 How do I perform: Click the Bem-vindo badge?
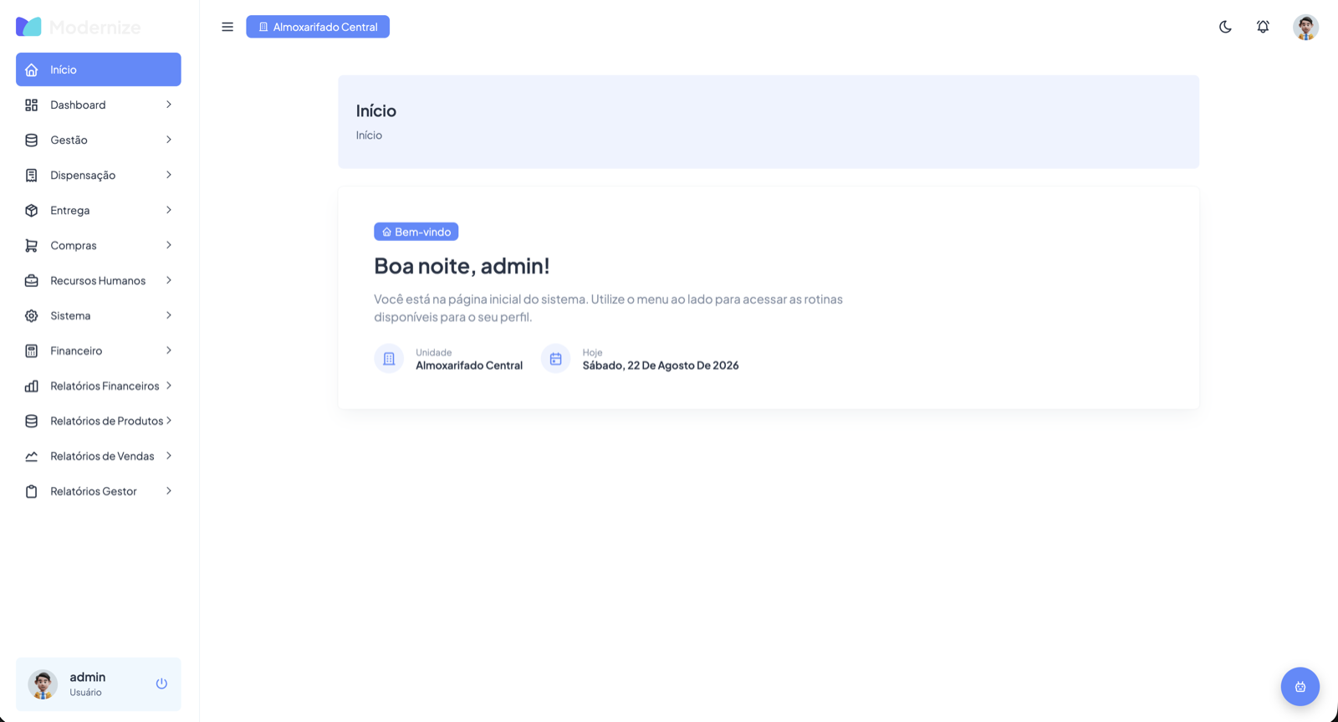click(x=416, y=232)
